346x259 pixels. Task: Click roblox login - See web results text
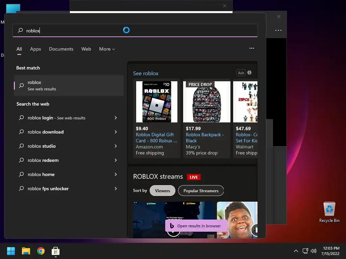pos(56,118)
